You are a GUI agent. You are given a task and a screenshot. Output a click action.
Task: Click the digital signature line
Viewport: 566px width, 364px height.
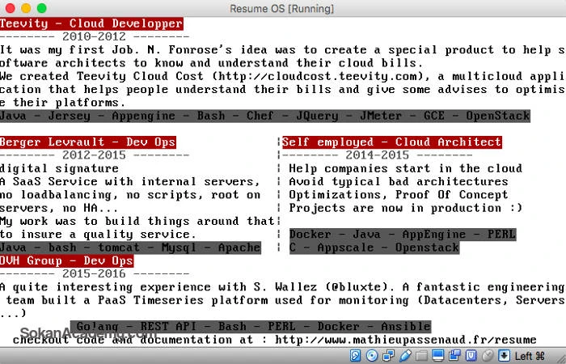59,168
